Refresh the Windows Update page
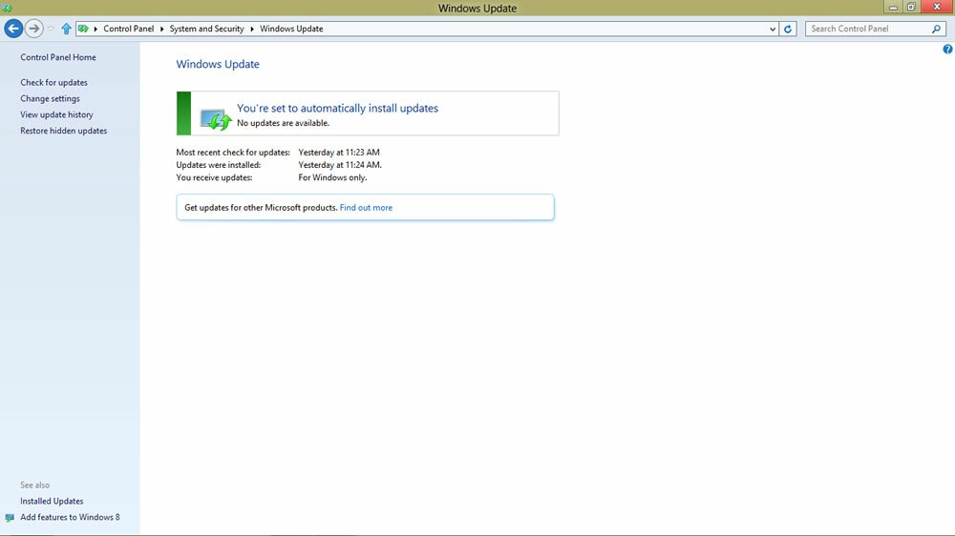 coord(788,29)
